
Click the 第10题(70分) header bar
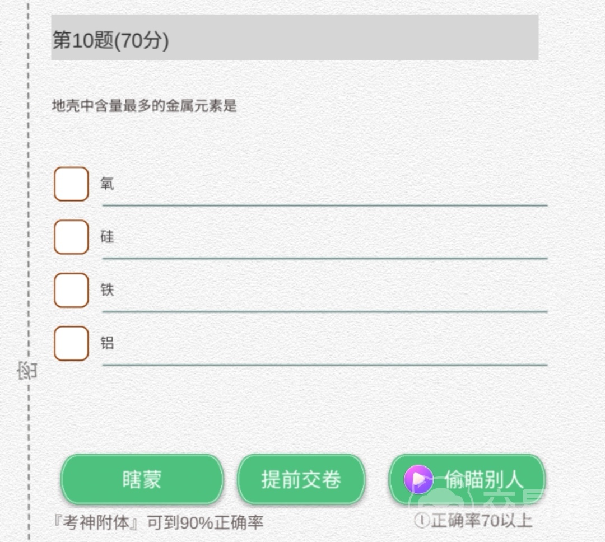point(295,38)
